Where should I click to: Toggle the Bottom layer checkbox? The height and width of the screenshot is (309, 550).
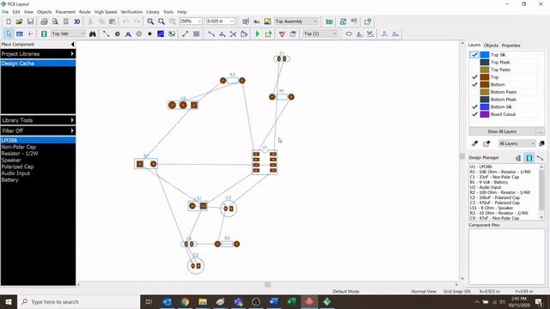474,84
